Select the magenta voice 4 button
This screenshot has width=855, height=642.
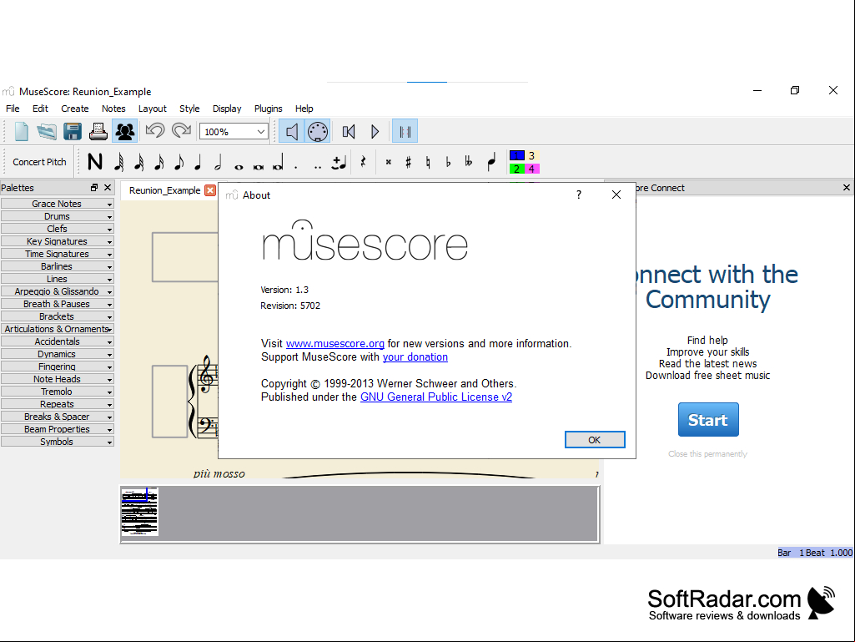click(x=531, y=169)
